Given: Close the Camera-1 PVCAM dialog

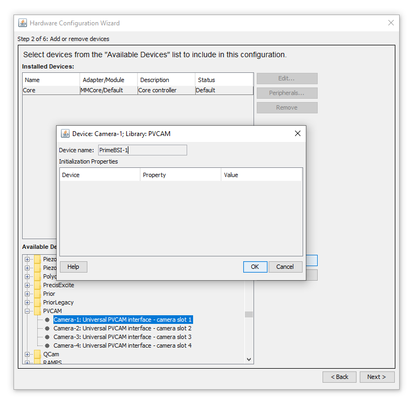Looking at the screenshot, I should 298,133.
